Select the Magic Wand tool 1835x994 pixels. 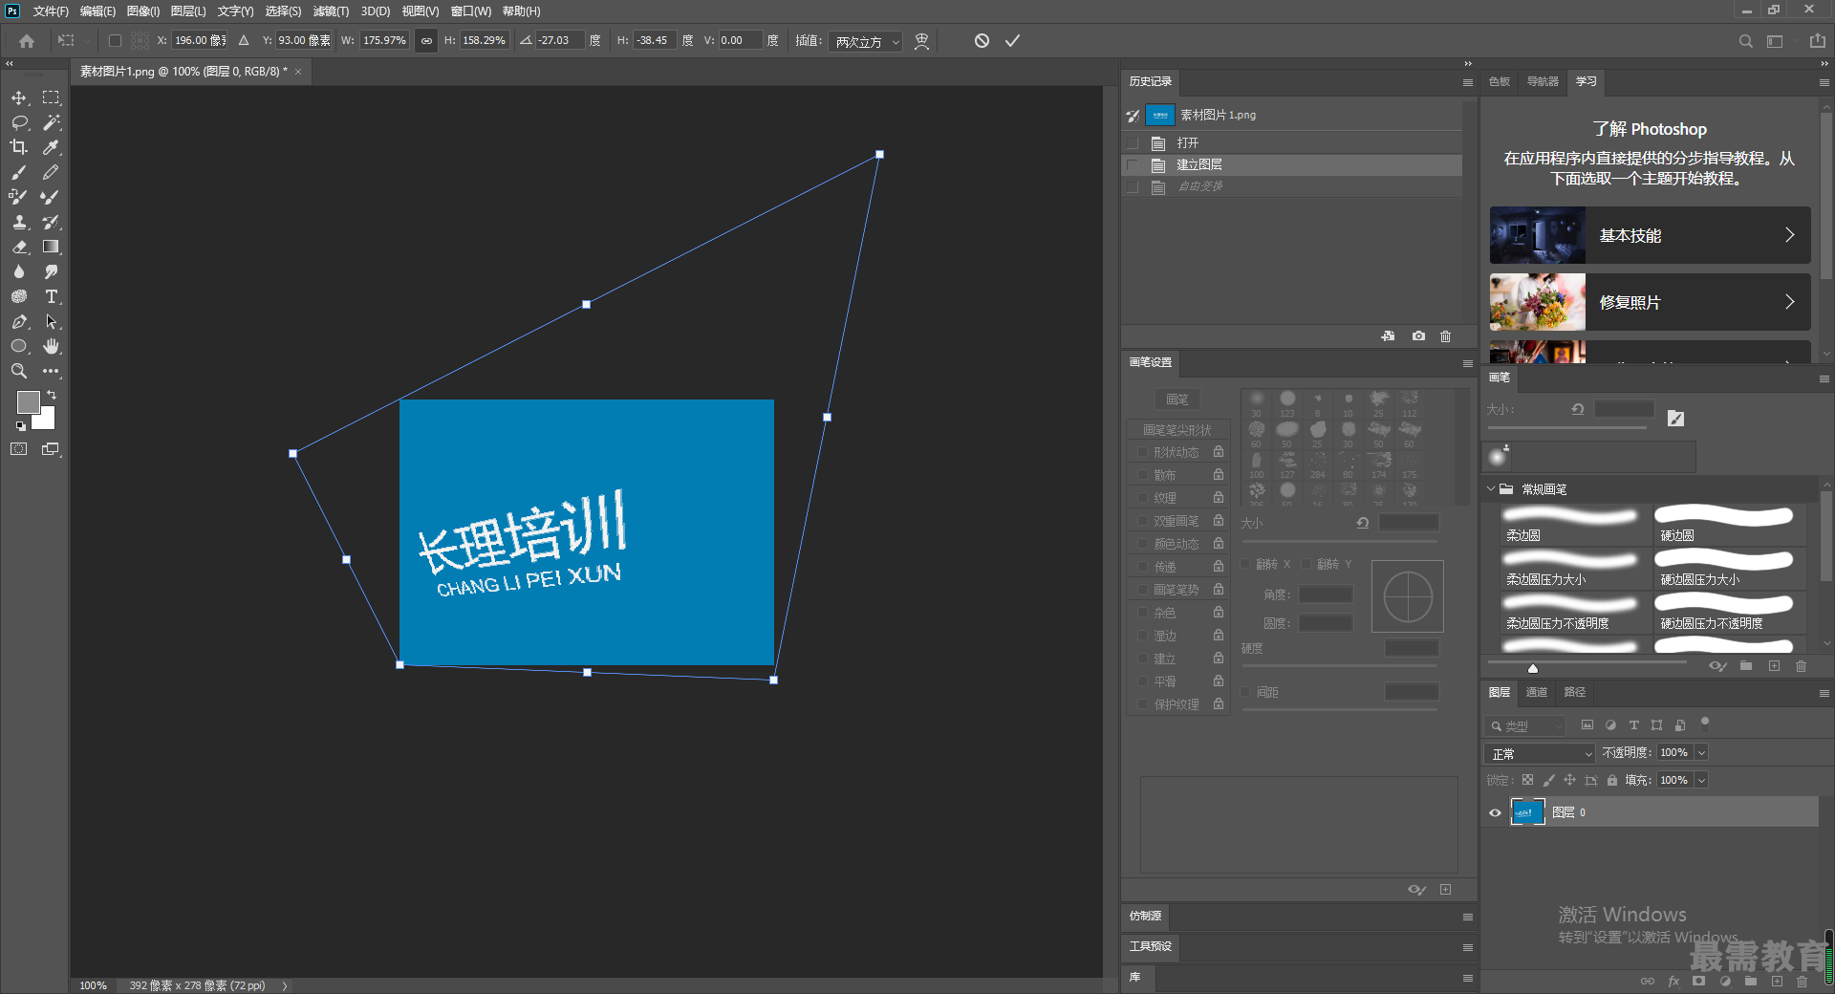pyautogui.click(x=51, y=122)
